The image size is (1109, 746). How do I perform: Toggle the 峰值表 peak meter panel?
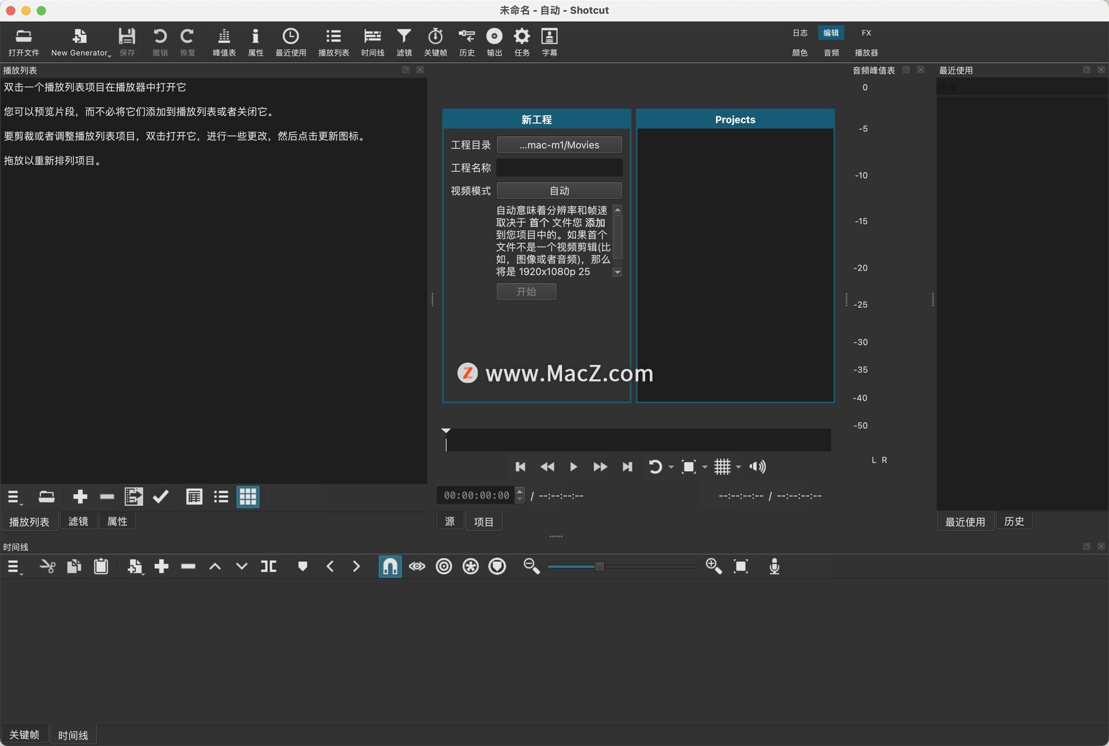(224, 42)
